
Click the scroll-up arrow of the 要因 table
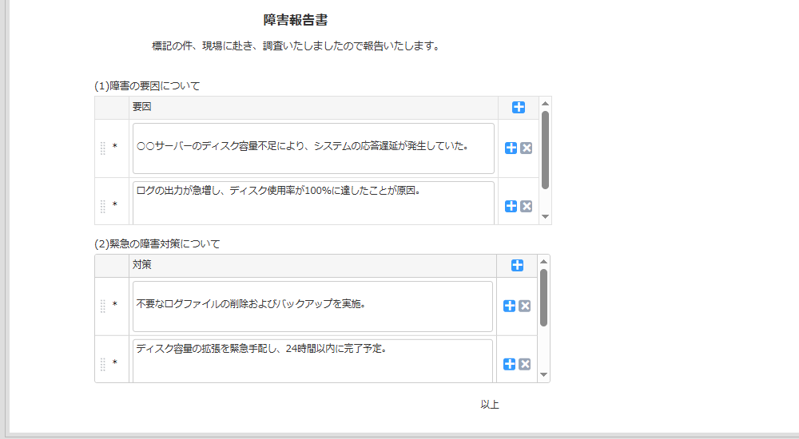pos(545,103)
